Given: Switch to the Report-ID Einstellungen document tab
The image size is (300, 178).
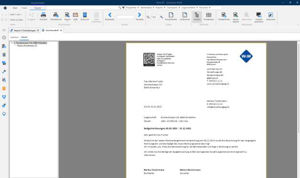Looking at the screenshot, I should point(24,31).
